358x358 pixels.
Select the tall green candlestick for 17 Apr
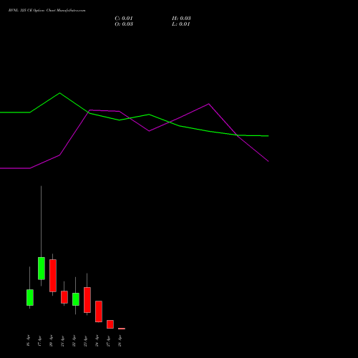click(42, 268)
